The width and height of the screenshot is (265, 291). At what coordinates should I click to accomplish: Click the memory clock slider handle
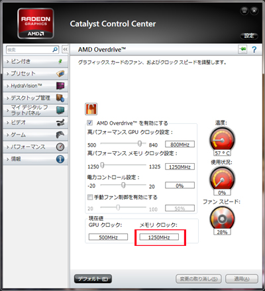(x=102, y=165)
